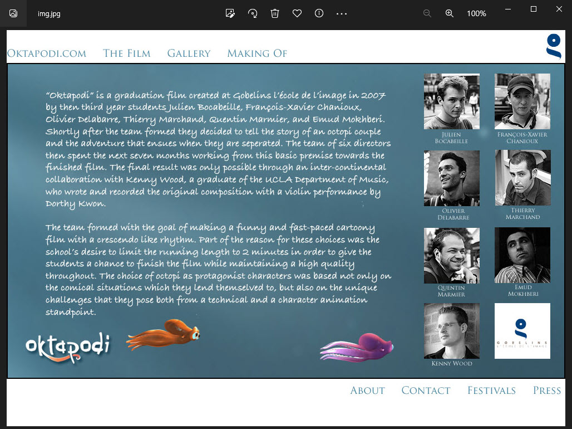The image size is (572, 429).
Task: Show file info with the info icon
Action: point(319,13)
